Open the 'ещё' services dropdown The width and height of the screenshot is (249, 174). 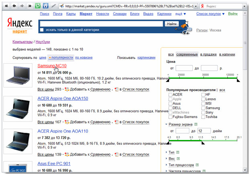click(180, 14)
